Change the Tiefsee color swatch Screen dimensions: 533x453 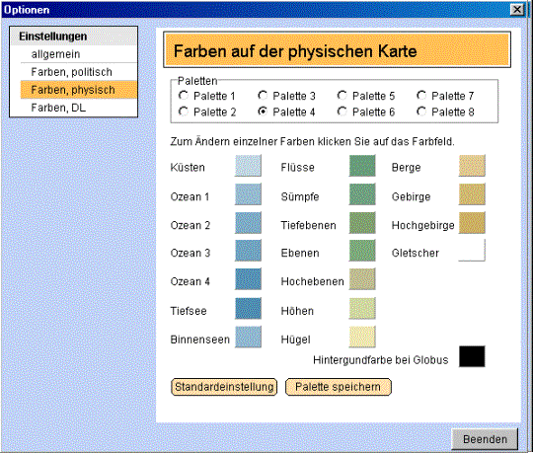(248, 309)
